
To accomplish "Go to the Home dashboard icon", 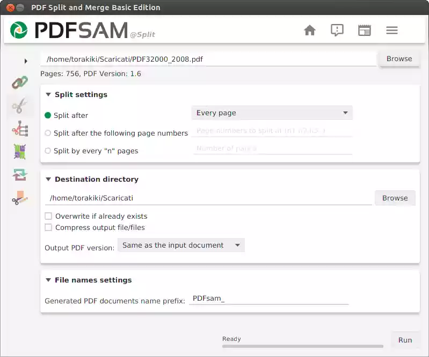I will click(x=310, y=30).
